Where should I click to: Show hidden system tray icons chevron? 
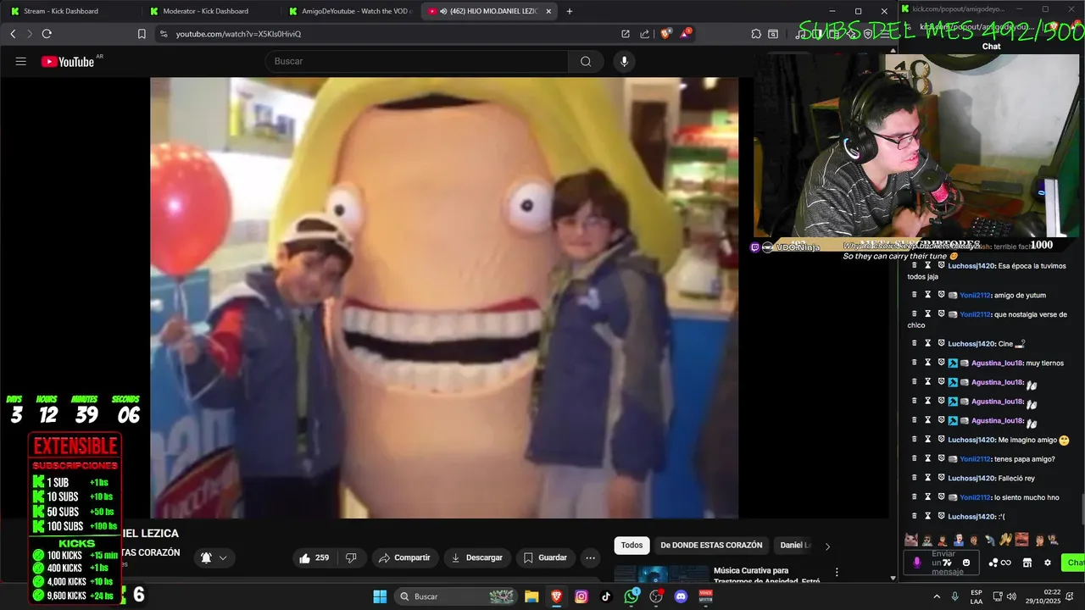tap(938, 596)
